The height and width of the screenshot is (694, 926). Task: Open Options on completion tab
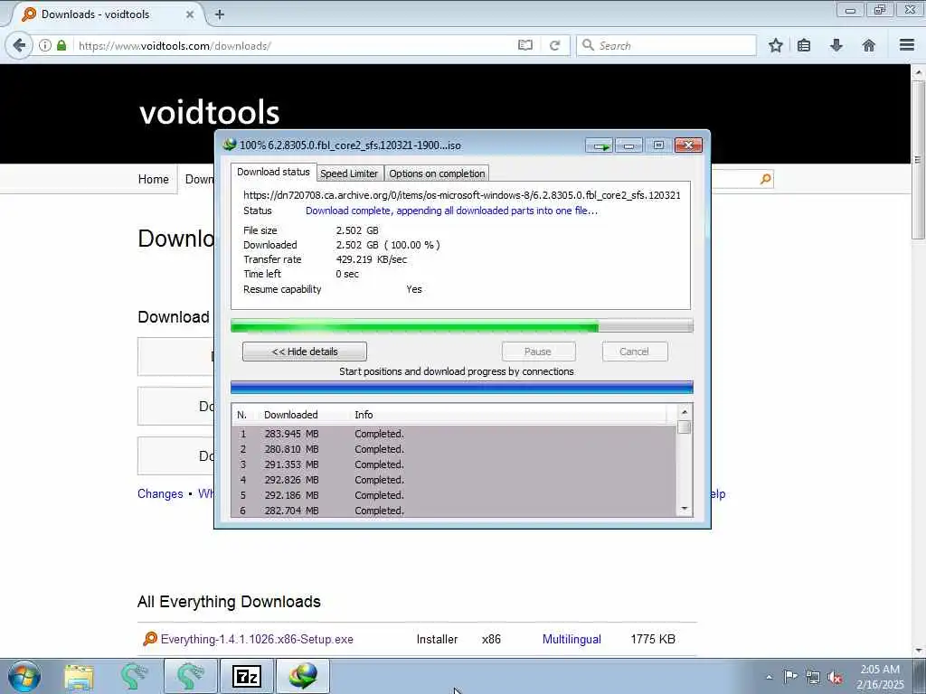(437, 173)
